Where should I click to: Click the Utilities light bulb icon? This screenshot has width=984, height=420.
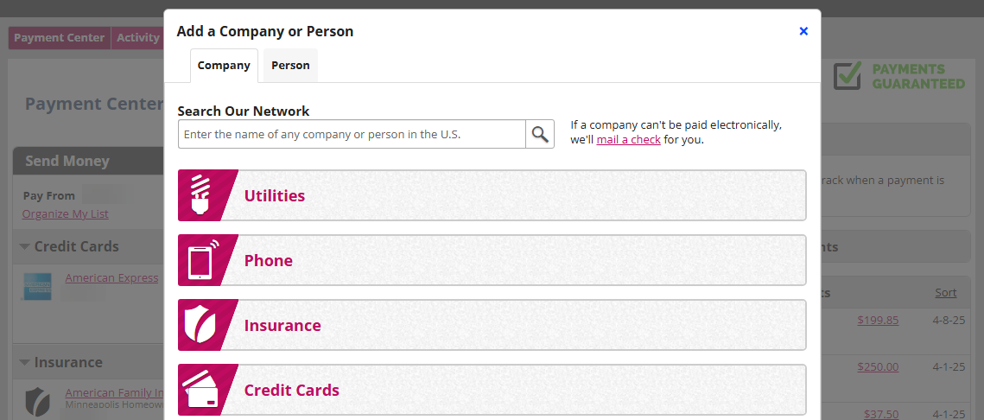tap(201, 195)
